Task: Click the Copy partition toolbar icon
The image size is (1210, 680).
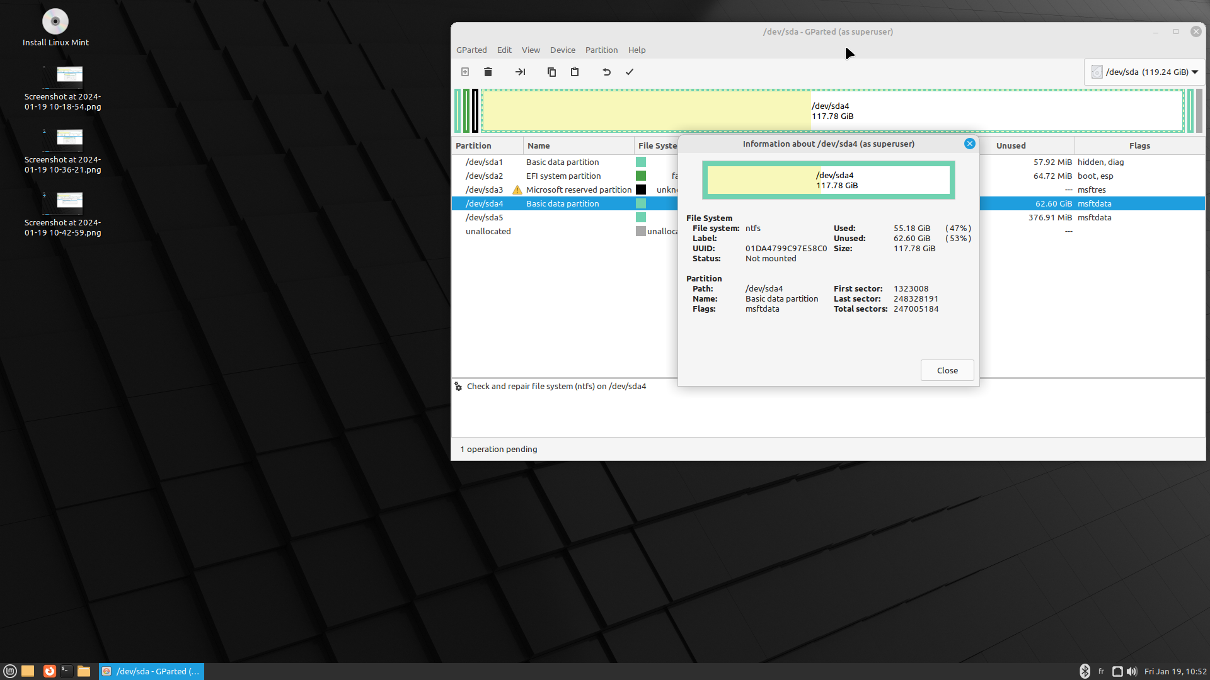Action: (551, 72)
